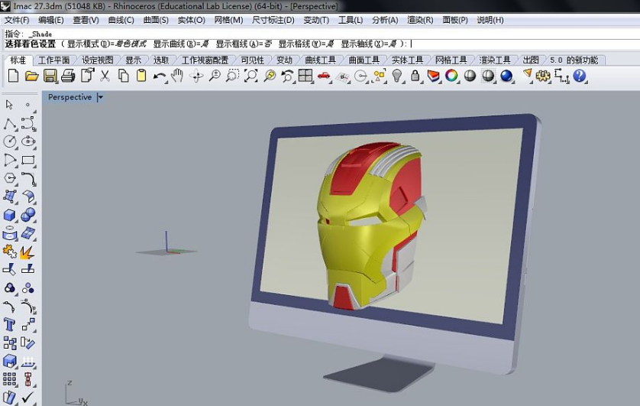Click the Rhino window icon in title bar

5,5
